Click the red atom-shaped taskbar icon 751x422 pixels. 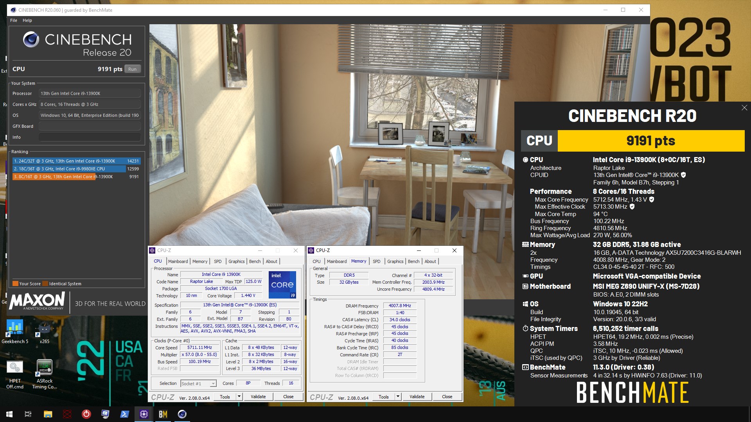[67, 414]
